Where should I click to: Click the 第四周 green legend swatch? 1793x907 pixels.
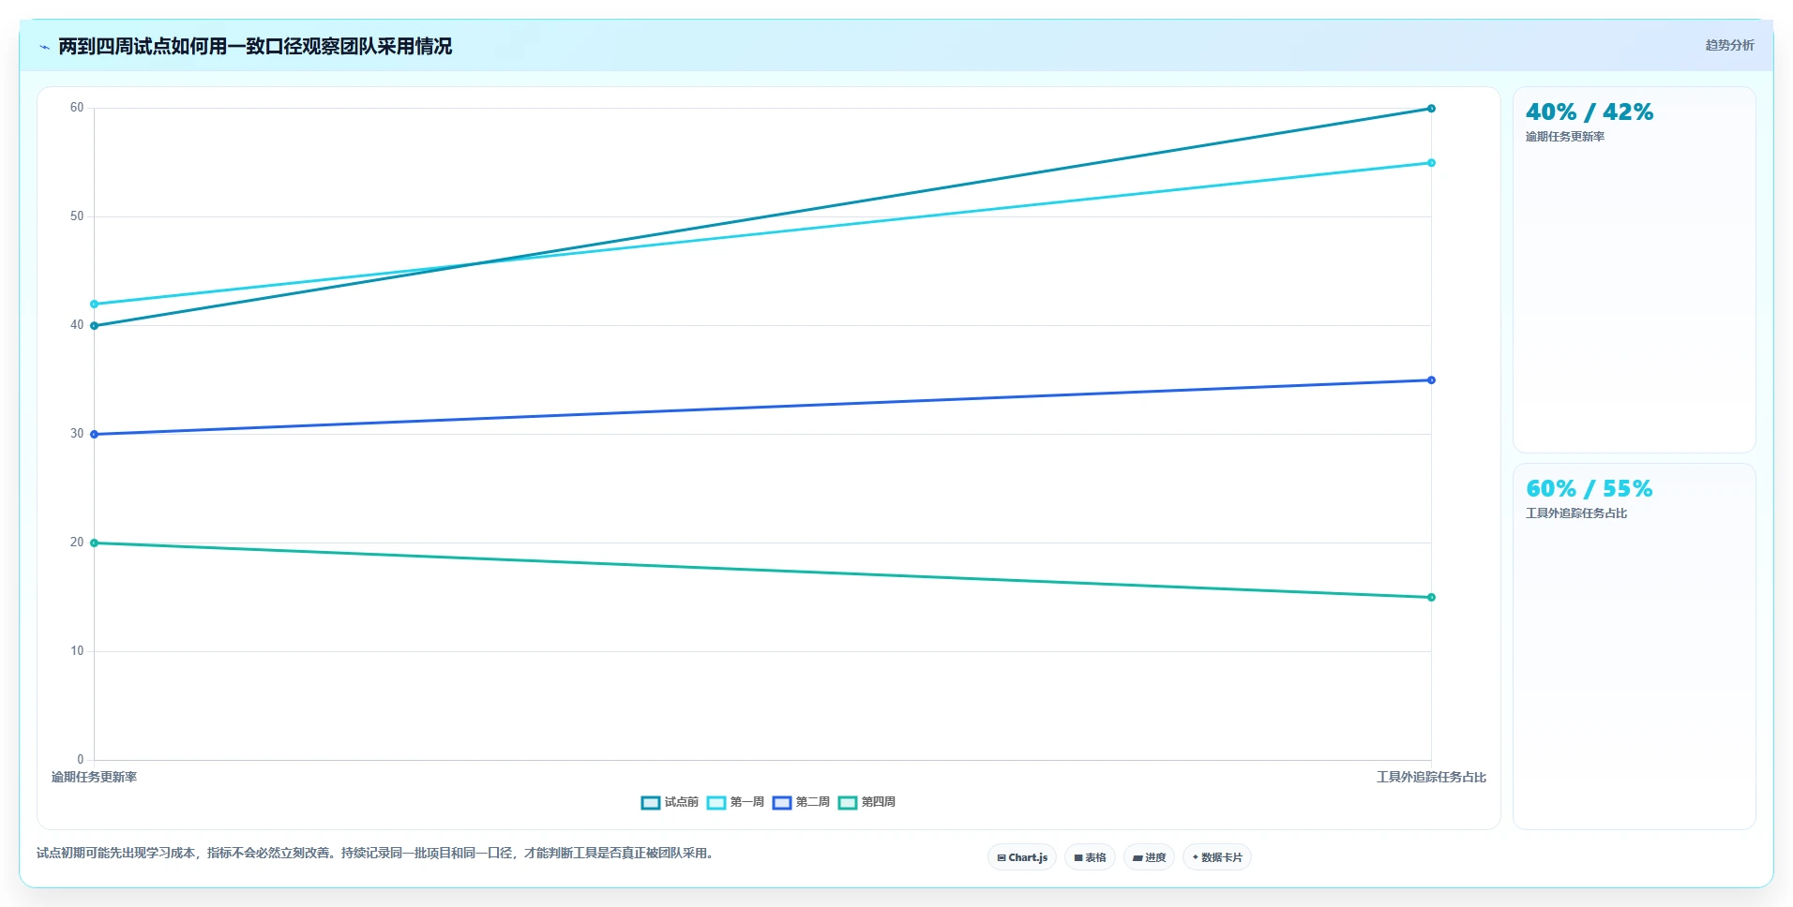(x=848, y=802)
